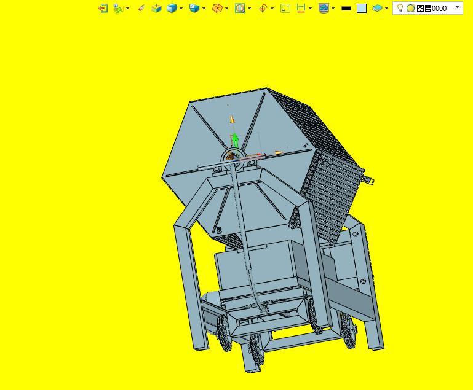Click the green arrow on the triad
Screen dimensions: 473x390
pos(235,141)
